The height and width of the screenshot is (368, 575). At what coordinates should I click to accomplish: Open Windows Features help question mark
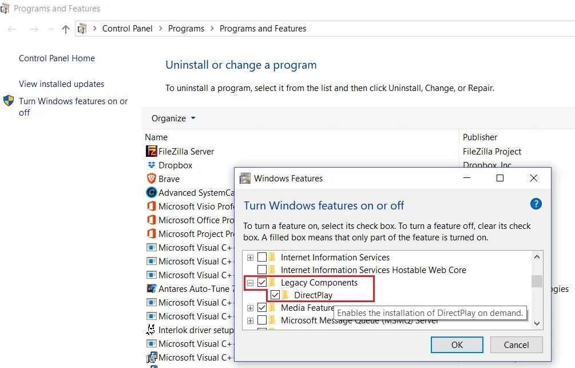536,204
